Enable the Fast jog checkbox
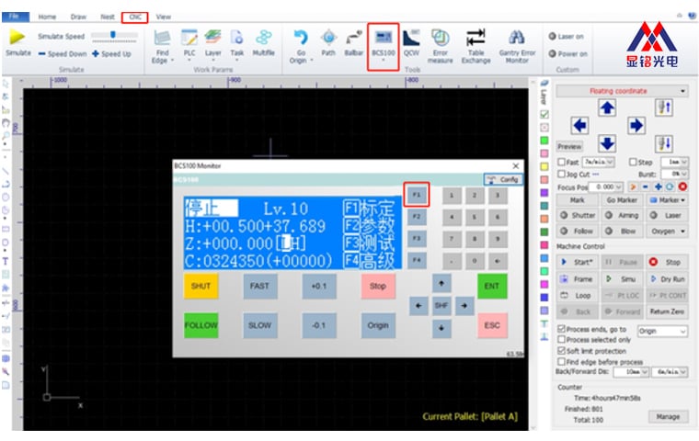This screenshot has width=699, height=441. 562,162
